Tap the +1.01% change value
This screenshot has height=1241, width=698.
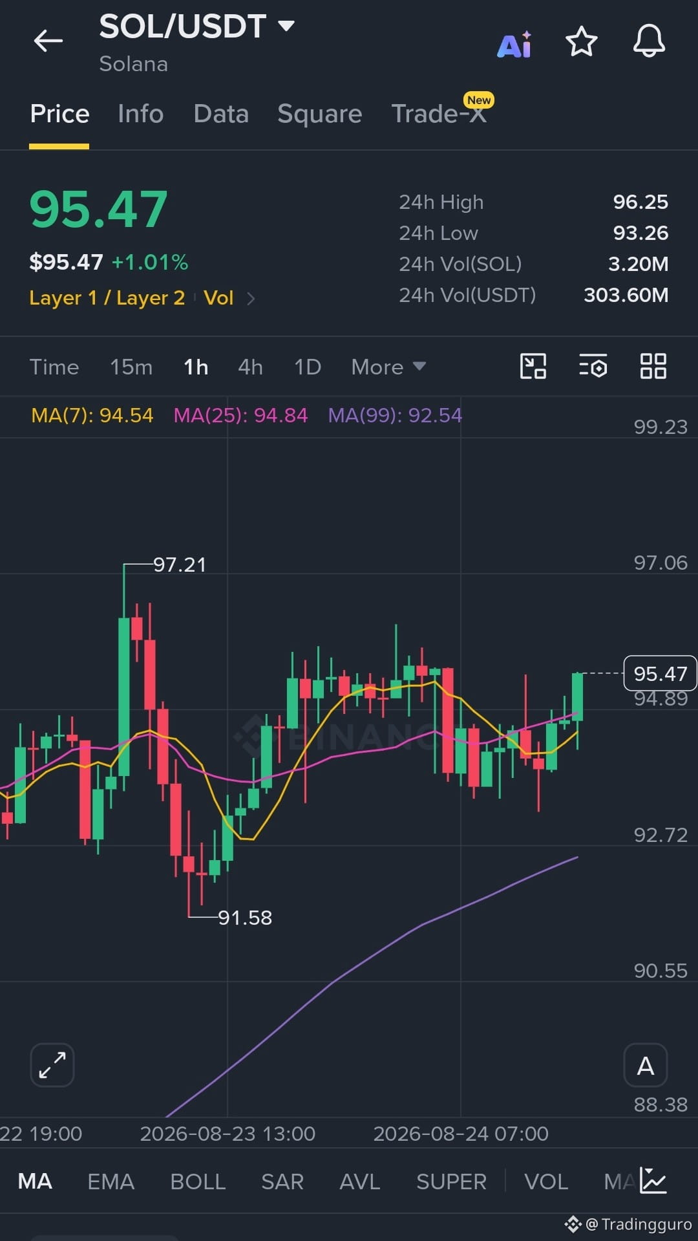coord(150,262)
